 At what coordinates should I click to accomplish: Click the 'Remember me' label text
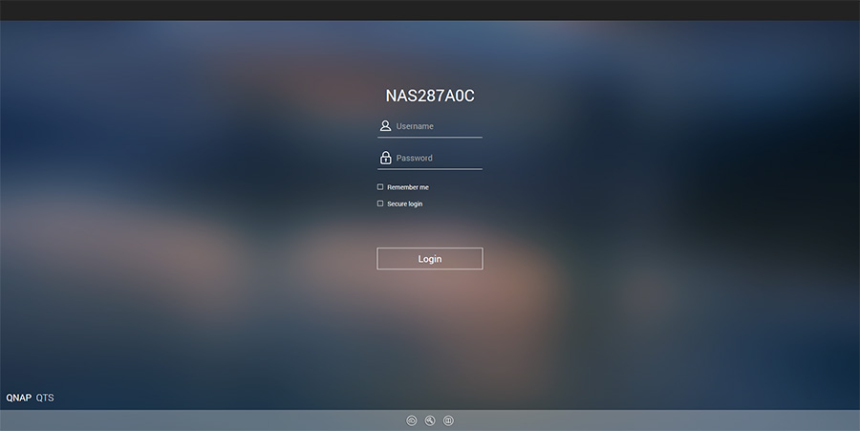(408, 187)
